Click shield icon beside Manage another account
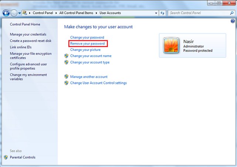237x167 pixels. 67,77
